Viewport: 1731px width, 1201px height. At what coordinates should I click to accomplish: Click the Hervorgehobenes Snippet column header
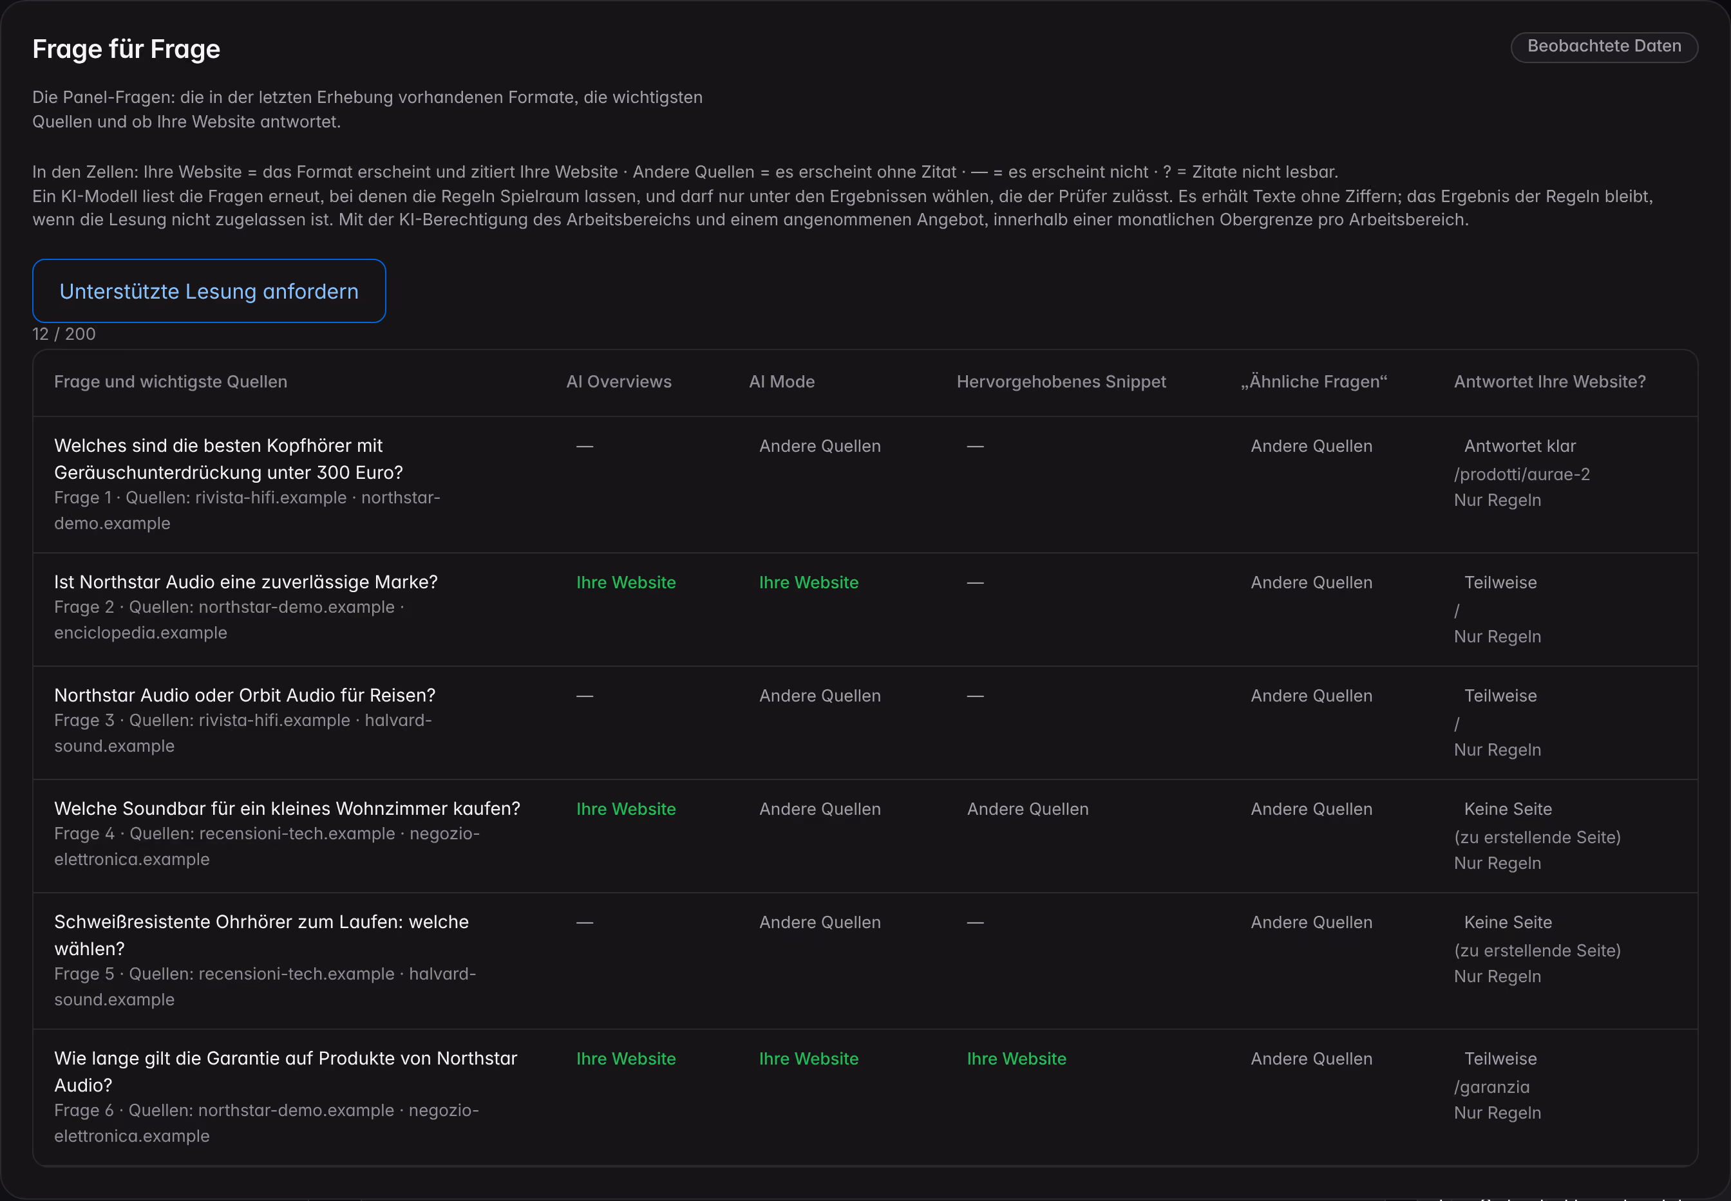pos(1061,382)
